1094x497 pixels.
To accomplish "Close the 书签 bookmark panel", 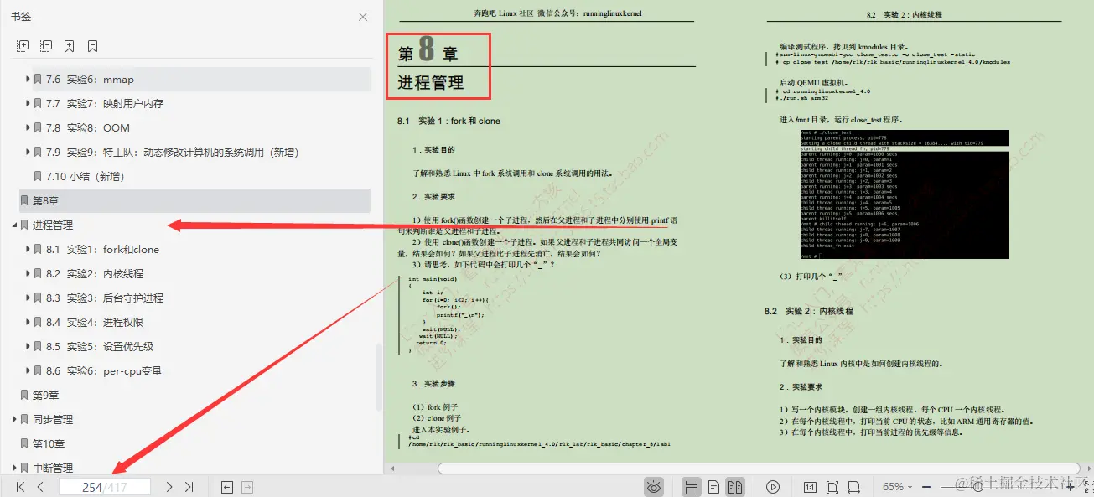I will click(x=362, y=16).
